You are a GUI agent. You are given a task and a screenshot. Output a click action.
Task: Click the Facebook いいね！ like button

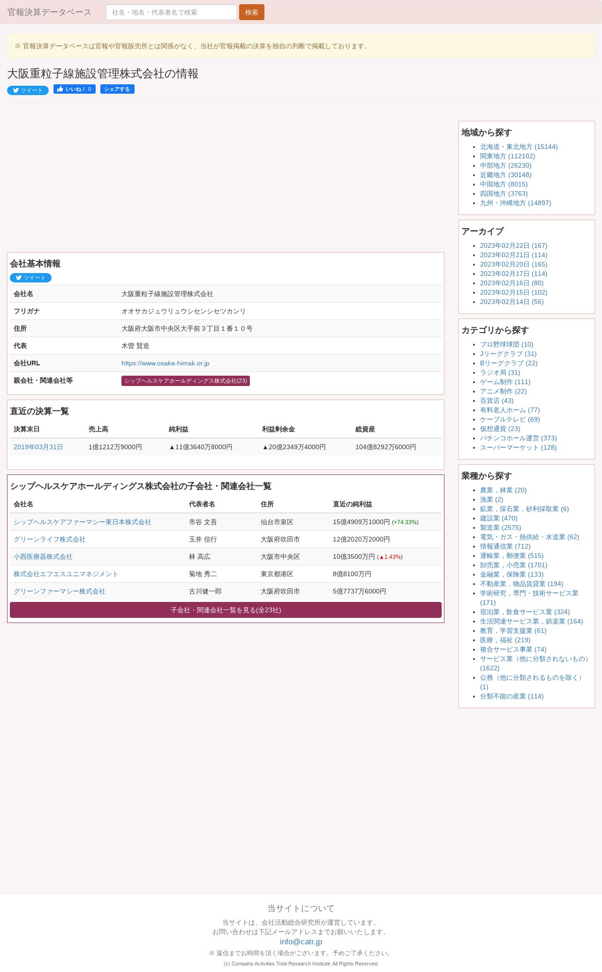point(75,89)
